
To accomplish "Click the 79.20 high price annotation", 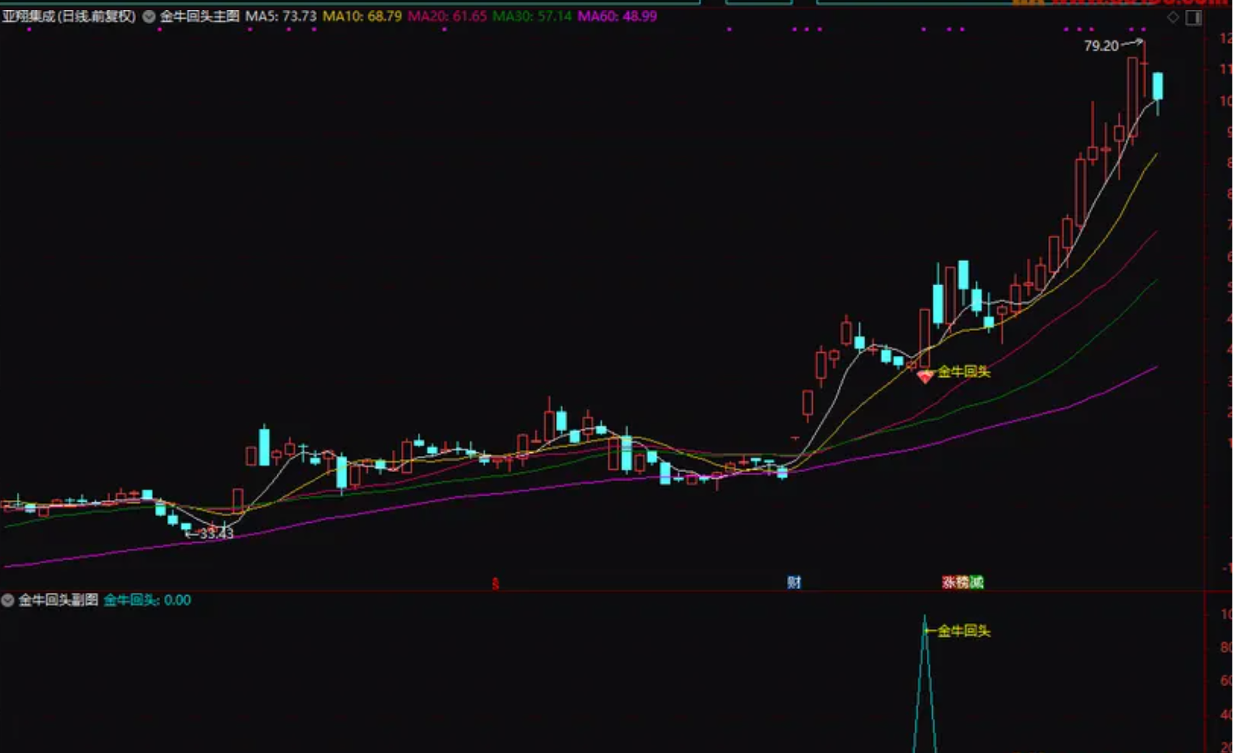I will click(x=1101, y=46).
